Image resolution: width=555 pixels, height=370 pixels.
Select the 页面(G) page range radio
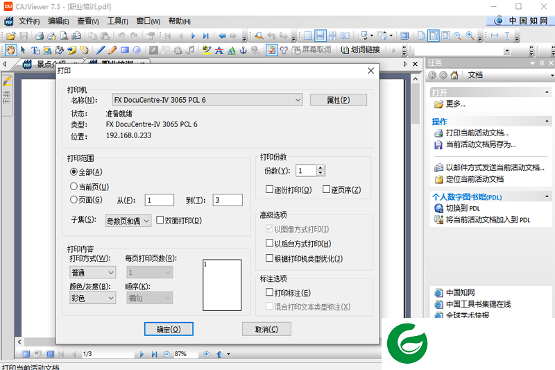[74, 200]
